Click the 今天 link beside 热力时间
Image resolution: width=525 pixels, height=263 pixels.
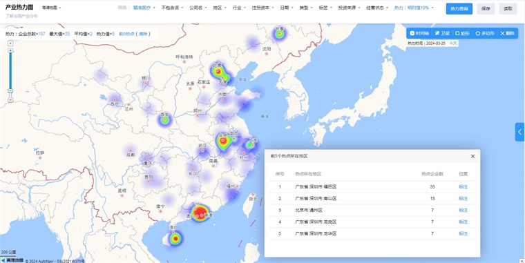(452, 43)
